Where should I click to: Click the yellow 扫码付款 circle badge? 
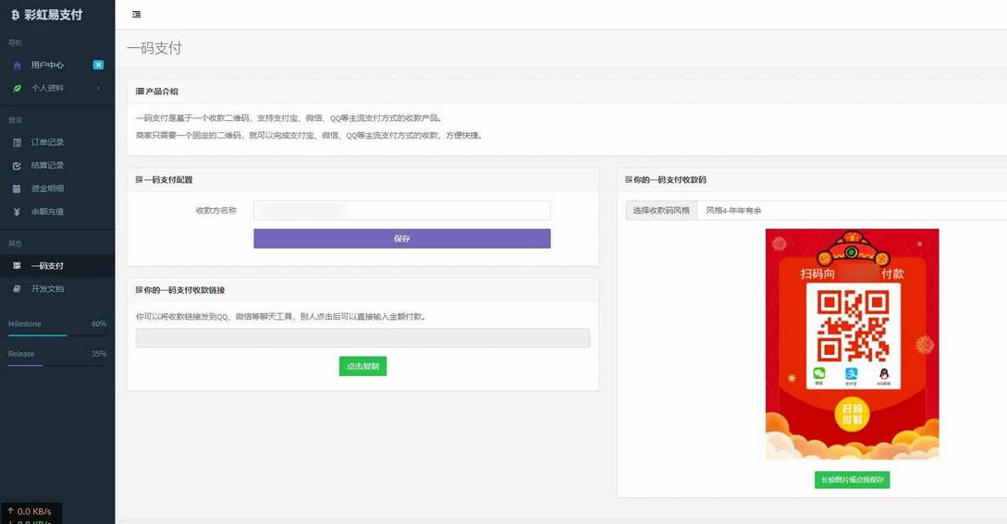click(853, 414)
